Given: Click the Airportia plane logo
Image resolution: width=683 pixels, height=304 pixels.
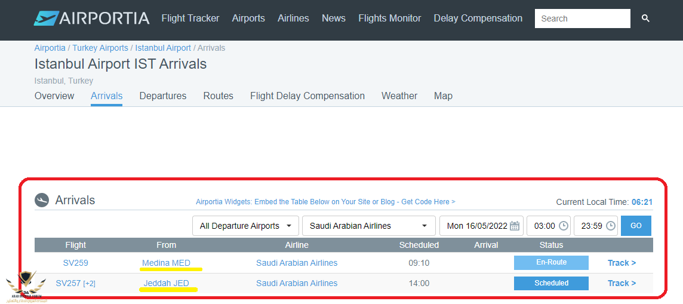Looking at the screenshot, I should click(46, 19).
